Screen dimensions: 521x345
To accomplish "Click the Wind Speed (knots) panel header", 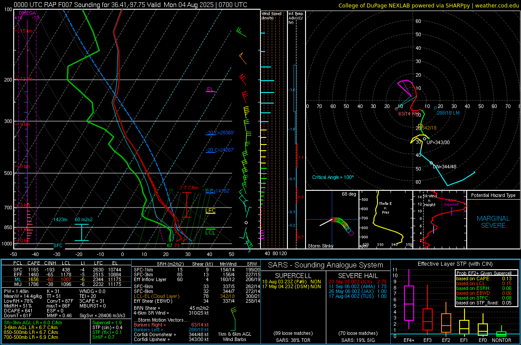I will click(272, 15).
